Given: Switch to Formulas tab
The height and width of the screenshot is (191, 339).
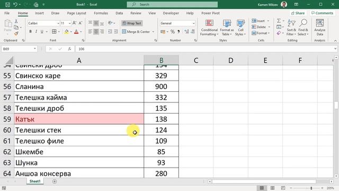Looking at the screenshot, I should [101, 13].
